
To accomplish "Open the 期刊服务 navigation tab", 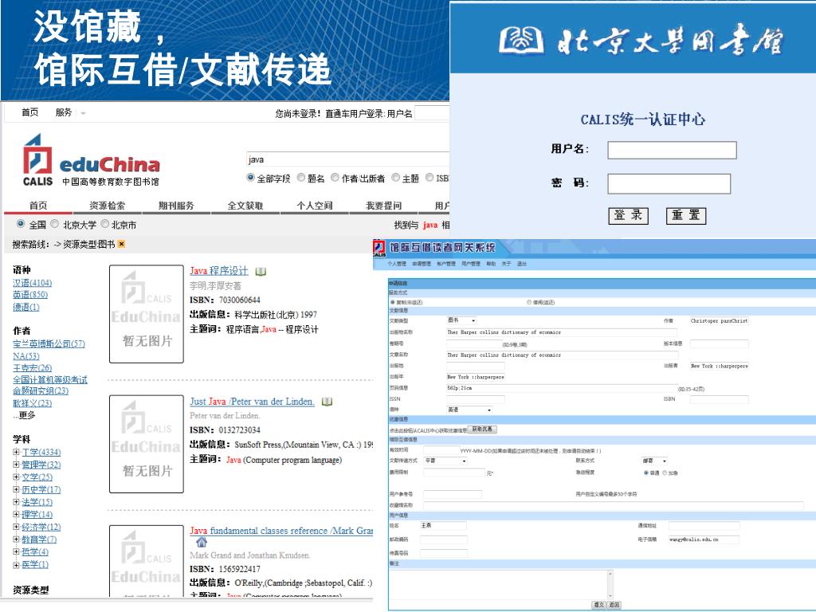I will coord(176,206).
